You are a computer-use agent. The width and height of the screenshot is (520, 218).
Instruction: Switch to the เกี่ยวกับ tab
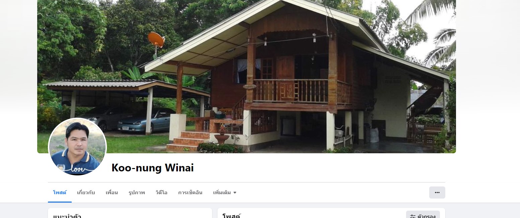86,193
